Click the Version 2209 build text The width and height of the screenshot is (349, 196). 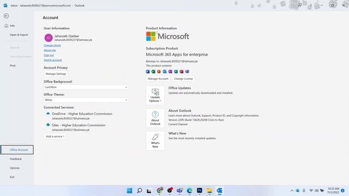196,120
